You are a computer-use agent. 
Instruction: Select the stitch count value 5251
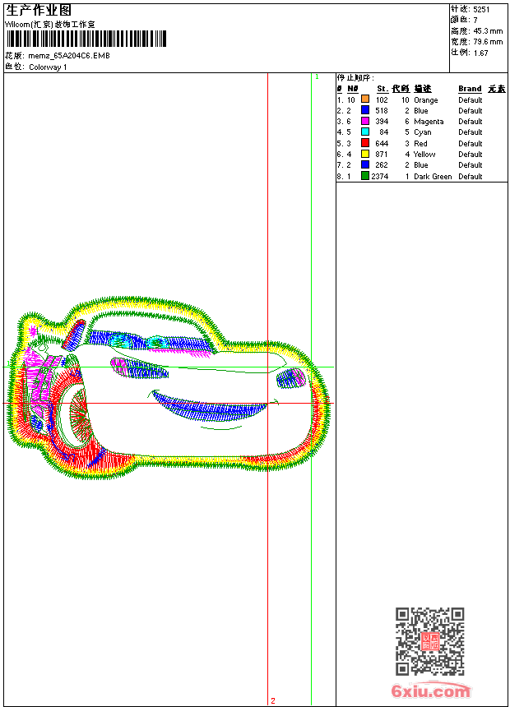(x=481, y=10)
